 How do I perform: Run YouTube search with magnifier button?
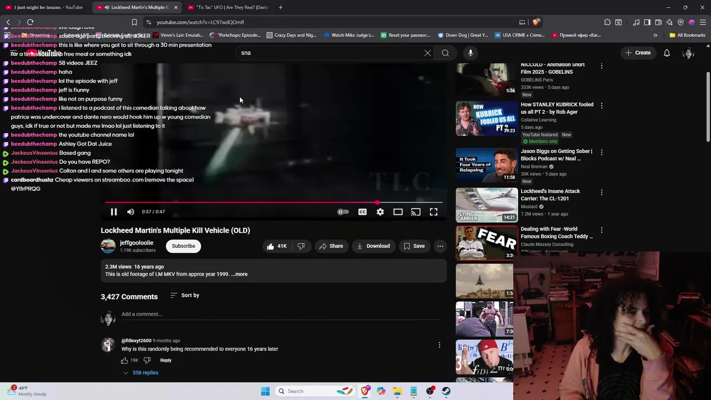445,53
